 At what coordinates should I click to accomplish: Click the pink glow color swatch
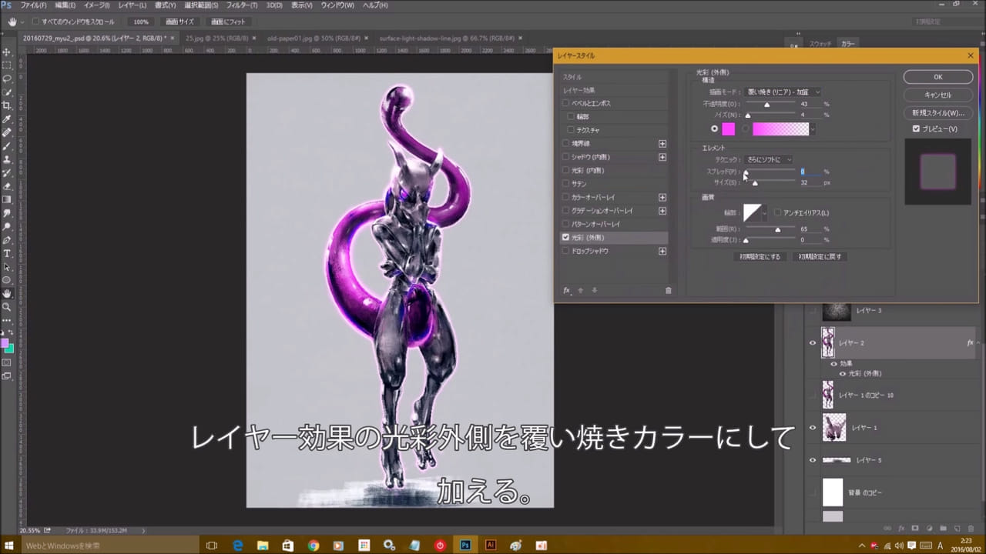728,129
